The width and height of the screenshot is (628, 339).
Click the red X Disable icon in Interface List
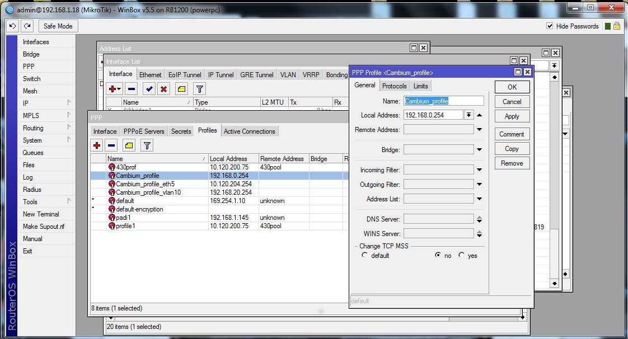tap(163, 89)
